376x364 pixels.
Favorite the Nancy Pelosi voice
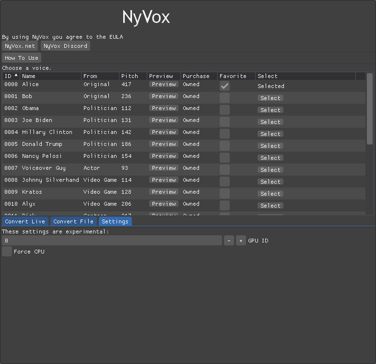click(224, 158)
